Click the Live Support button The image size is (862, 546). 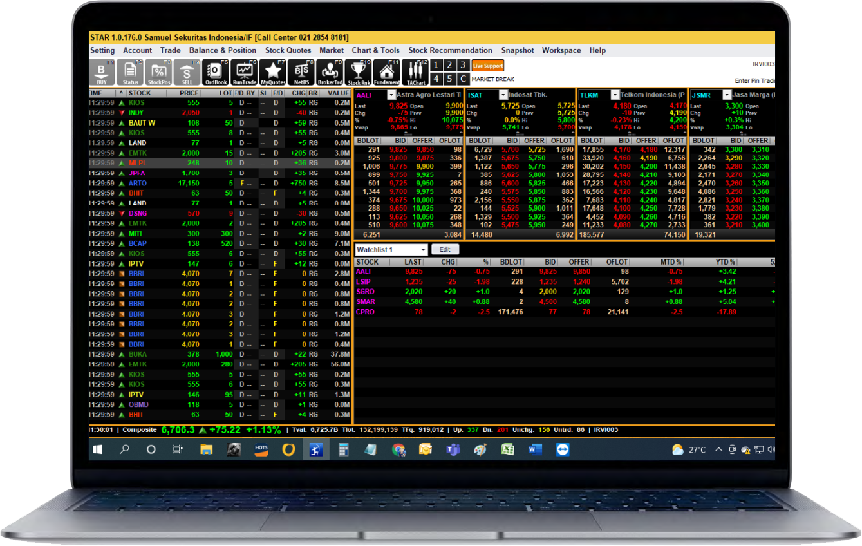[x=488, y=66]
